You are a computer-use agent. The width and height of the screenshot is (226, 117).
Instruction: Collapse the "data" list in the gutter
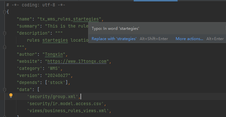(4, 90)
